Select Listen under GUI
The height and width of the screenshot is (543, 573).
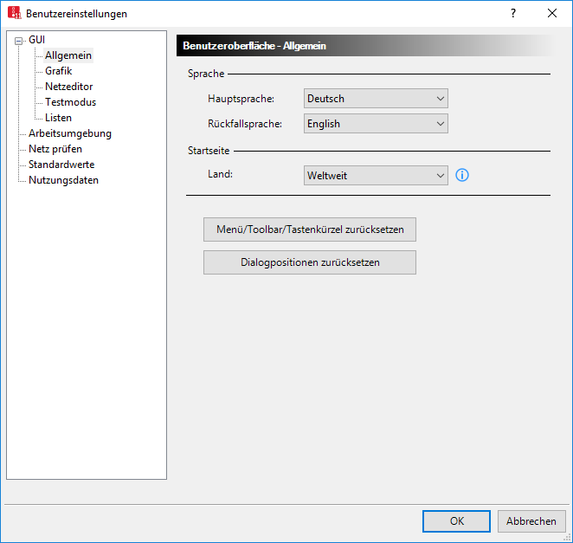click(58, 118)
